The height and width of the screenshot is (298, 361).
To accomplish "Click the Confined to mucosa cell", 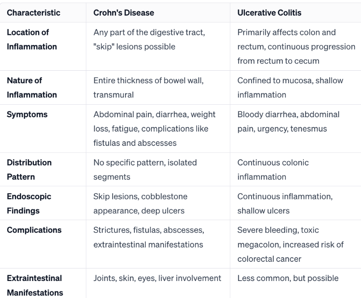I will tap(290, 88).
